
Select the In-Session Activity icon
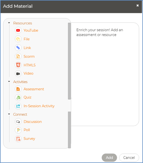point(18,106)
